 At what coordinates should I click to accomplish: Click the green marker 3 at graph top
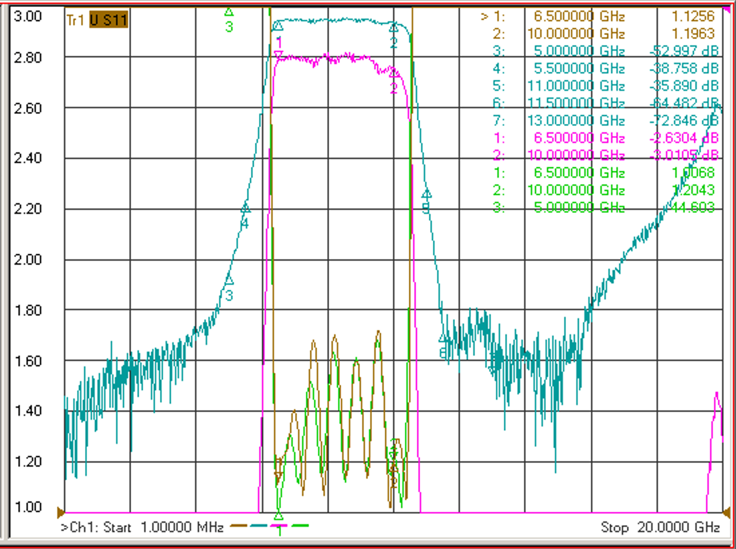[x=229, y=12]
